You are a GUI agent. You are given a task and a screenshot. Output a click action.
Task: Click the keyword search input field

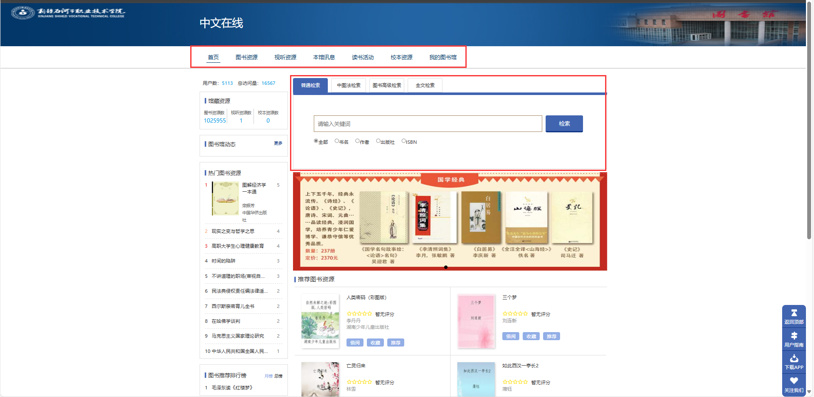(428, 124)
